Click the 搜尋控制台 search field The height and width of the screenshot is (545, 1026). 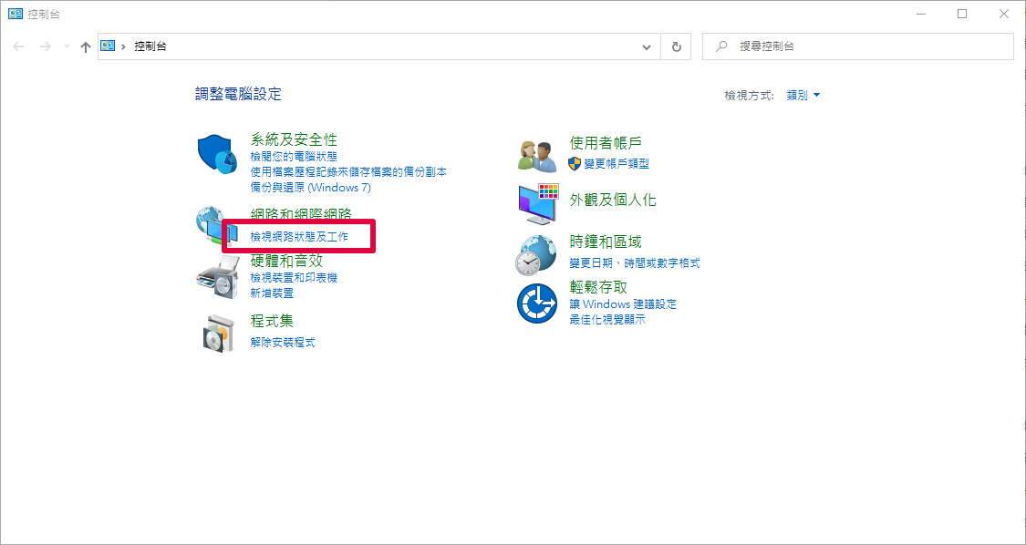tap(858, 47)
